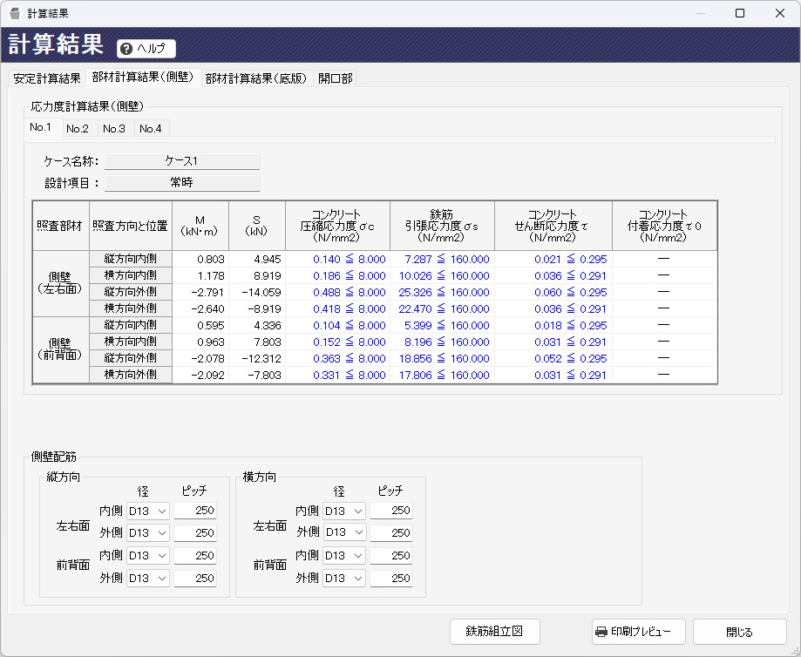
Task: Click the 0.488 ≦ 8.000 stress cell
Action: click(x=337, y=292)
